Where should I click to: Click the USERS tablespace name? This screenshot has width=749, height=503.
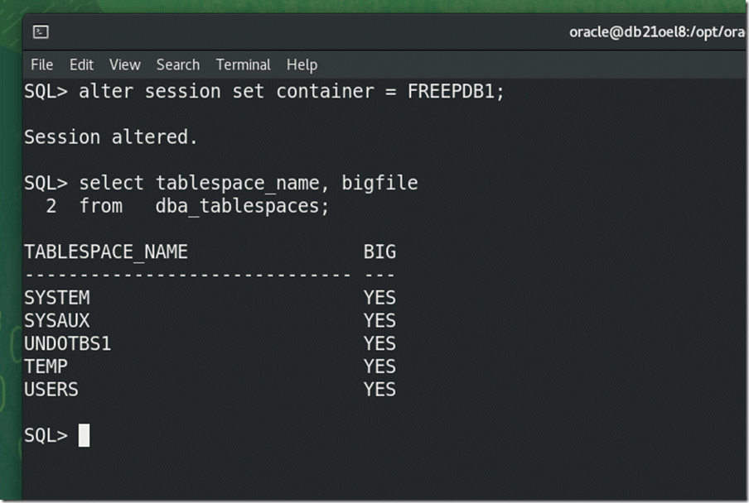tap(51, 389)
